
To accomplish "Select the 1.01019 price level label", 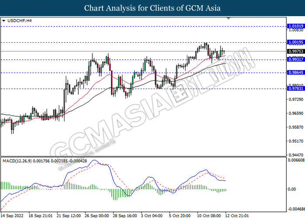I will [296, 26].
